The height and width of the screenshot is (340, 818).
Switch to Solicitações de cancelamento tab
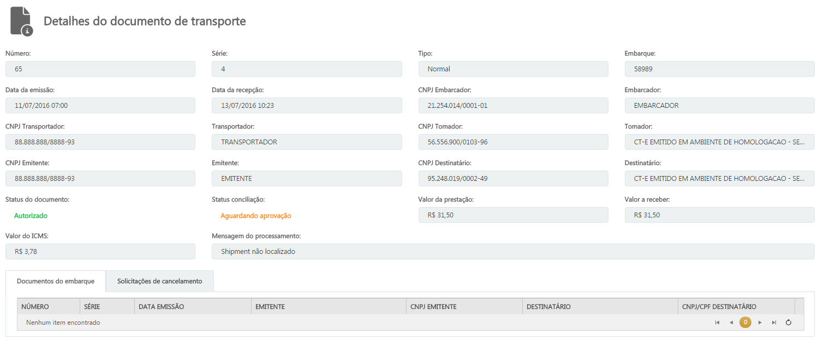(x=159, y=281)
